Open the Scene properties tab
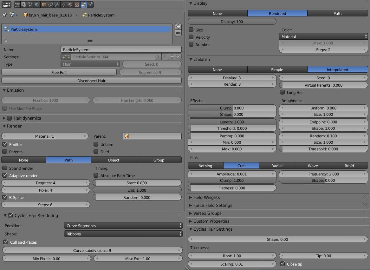Viewport: 370px width, 270px height. tap(30, 4)
